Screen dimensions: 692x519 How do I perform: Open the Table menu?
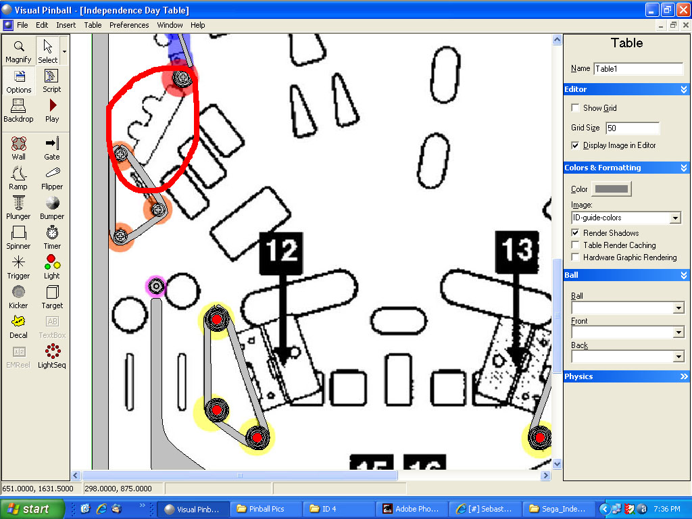(93, 25)
